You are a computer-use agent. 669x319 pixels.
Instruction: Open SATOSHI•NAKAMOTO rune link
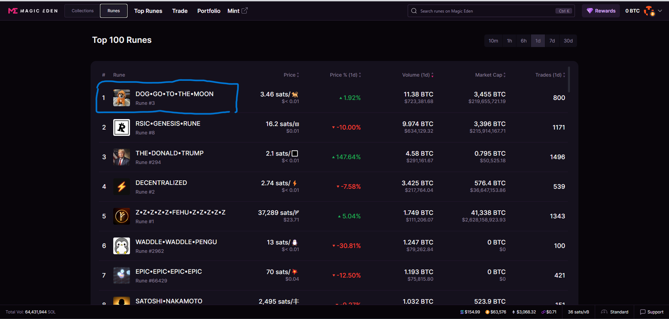pos(169,301)
